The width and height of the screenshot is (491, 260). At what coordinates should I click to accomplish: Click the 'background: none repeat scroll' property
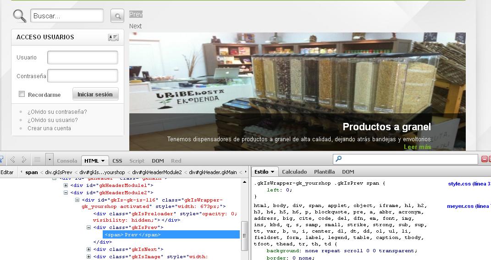pos(342,251)
